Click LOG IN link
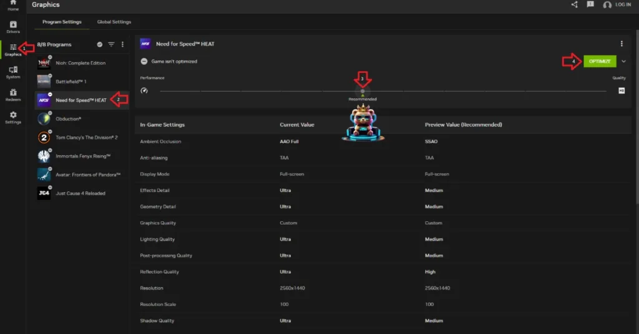Image resolution: width=639 pixels, height=334 pixels. coord(623,4)
